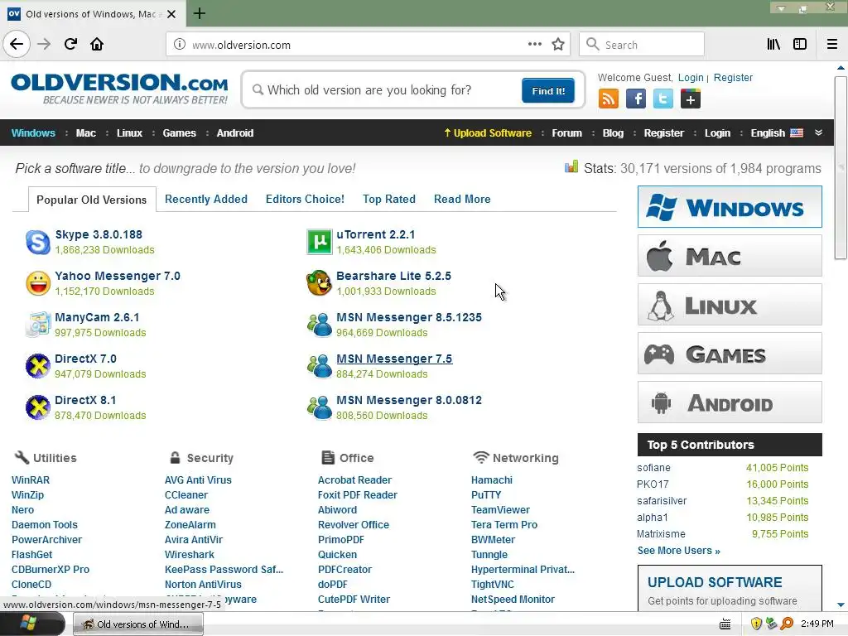
Task: Open the Android menu item
Action: click(235, 133)
